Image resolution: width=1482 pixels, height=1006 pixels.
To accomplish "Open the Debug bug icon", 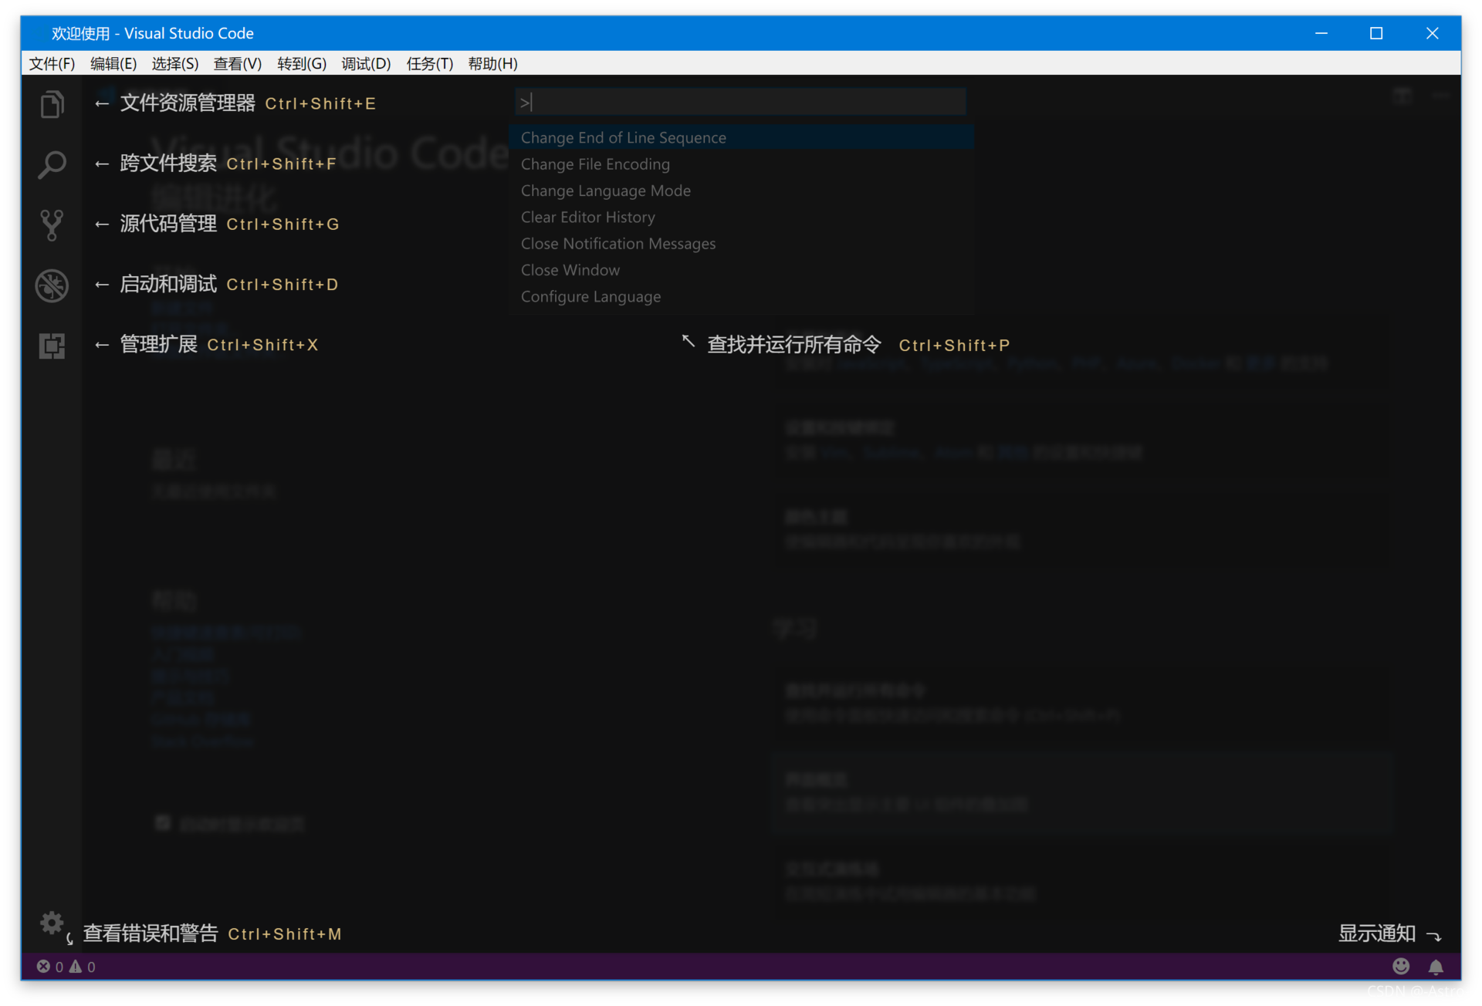I will click(52, 285).
